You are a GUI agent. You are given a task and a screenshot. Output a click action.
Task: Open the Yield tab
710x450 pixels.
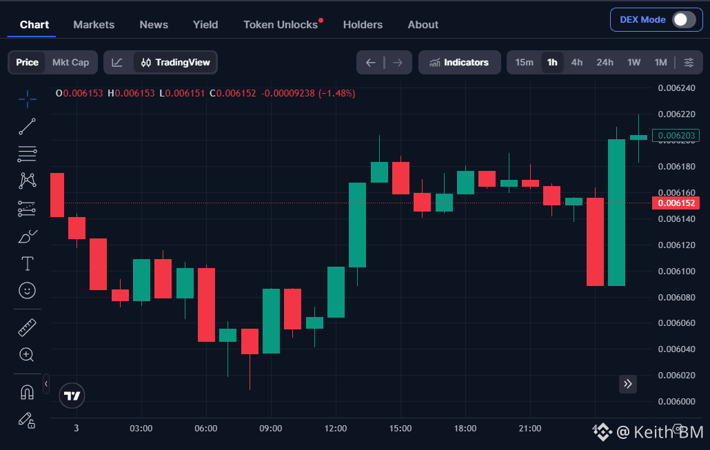pos(205,25)
